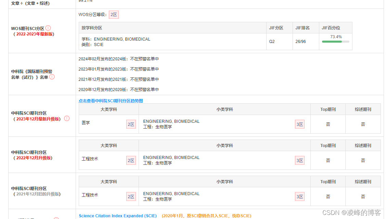Click Top期刊 否 value in 医学 row
Screen dimensions: 386x219
pyautogui.click(x=328, y=124)
